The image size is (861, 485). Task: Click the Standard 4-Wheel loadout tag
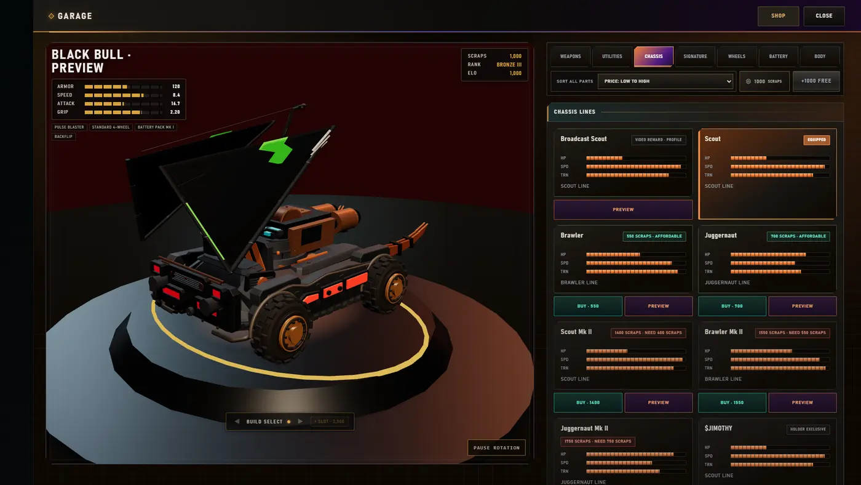(111, 127)
